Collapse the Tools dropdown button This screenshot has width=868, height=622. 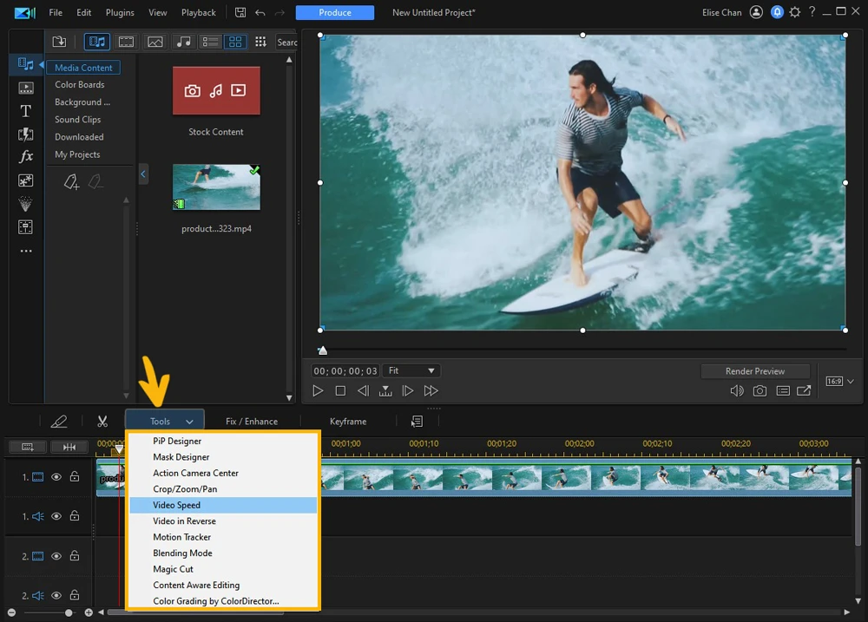point(165,422)
